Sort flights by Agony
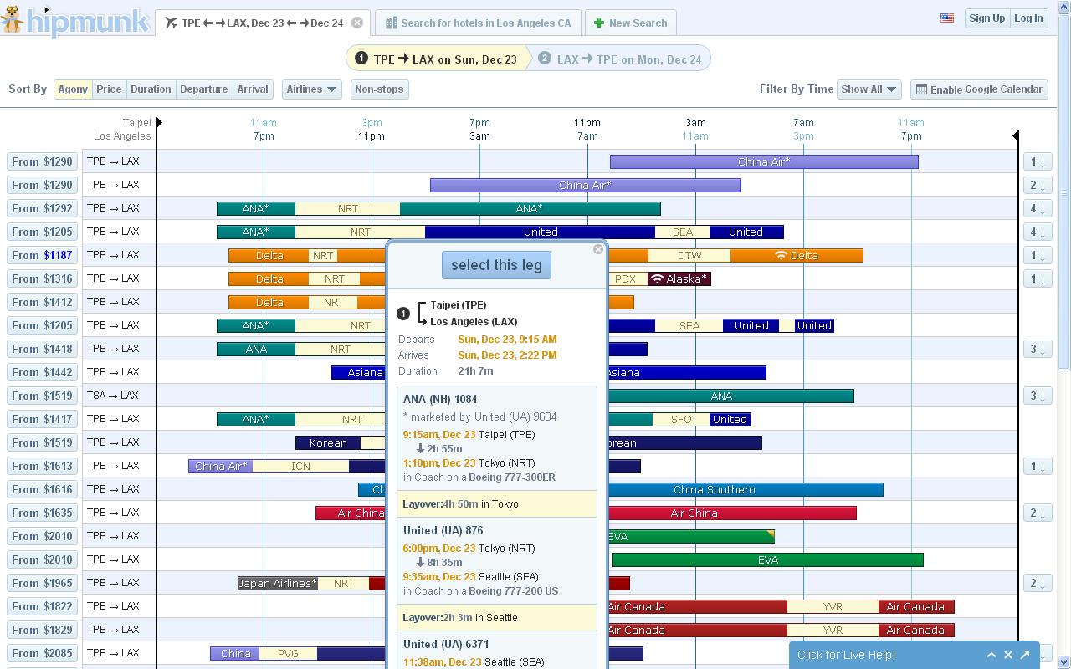This screenshot has height=669, width=1071. pyautogui.click(x=73, y=89)
